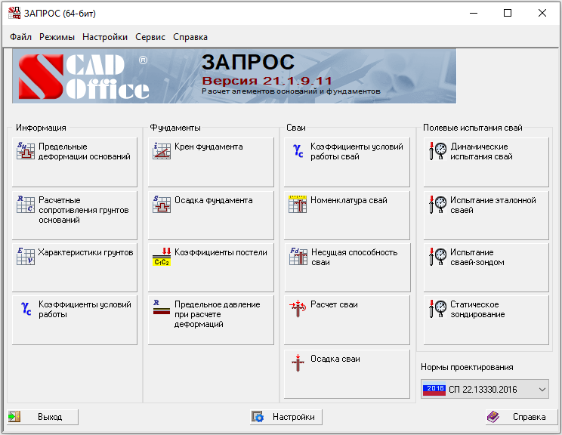Select the Крен фундамента icon
Image resolution: width=562 pixels, height=435 pixels.
point(162,151)
